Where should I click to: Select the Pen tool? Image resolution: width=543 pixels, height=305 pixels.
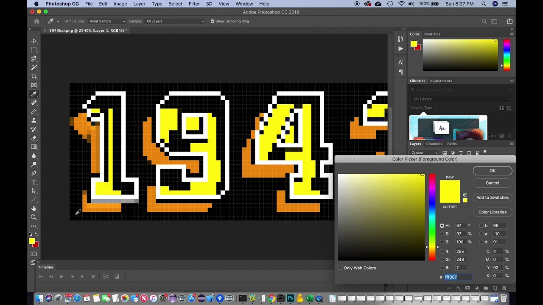pos(34,173)
